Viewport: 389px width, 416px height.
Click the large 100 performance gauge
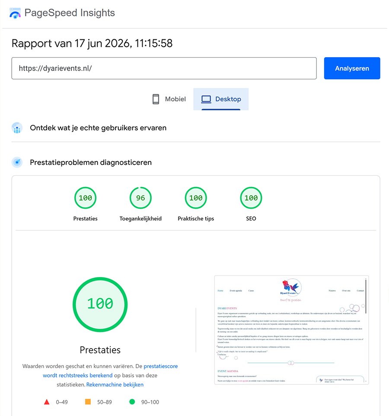click(100, 304)
